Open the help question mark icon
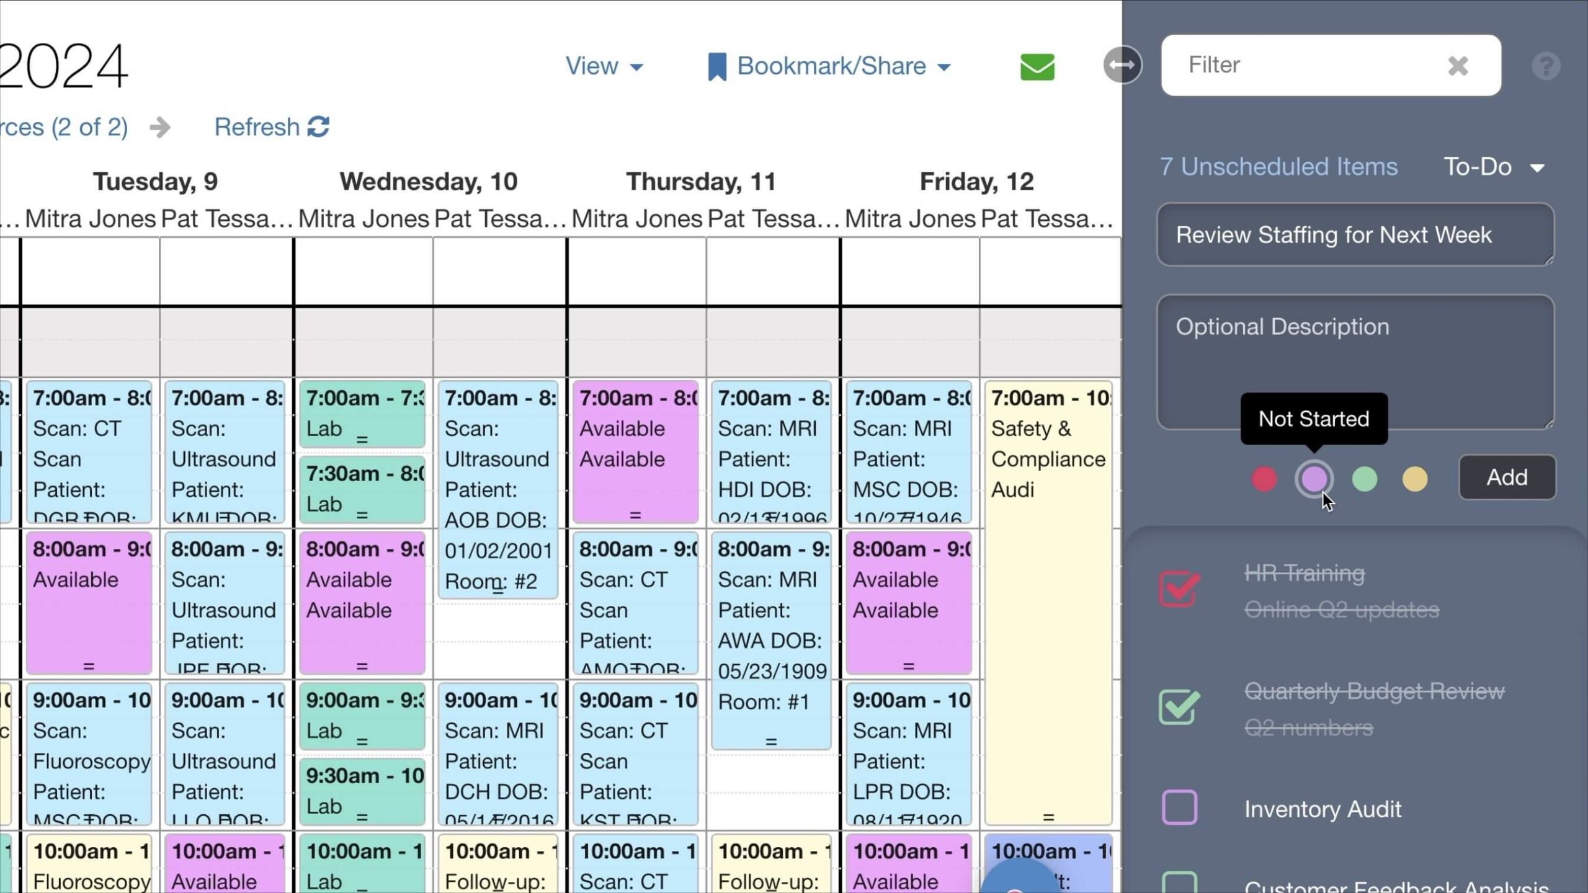Image resolution: width=1588 pixels, height=893 pixels. point(1545,66)
